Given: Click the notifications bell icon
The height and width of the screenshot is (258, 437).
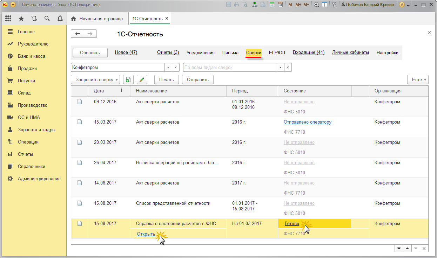Looking at the screenshot, I should [x=60, y=19].
